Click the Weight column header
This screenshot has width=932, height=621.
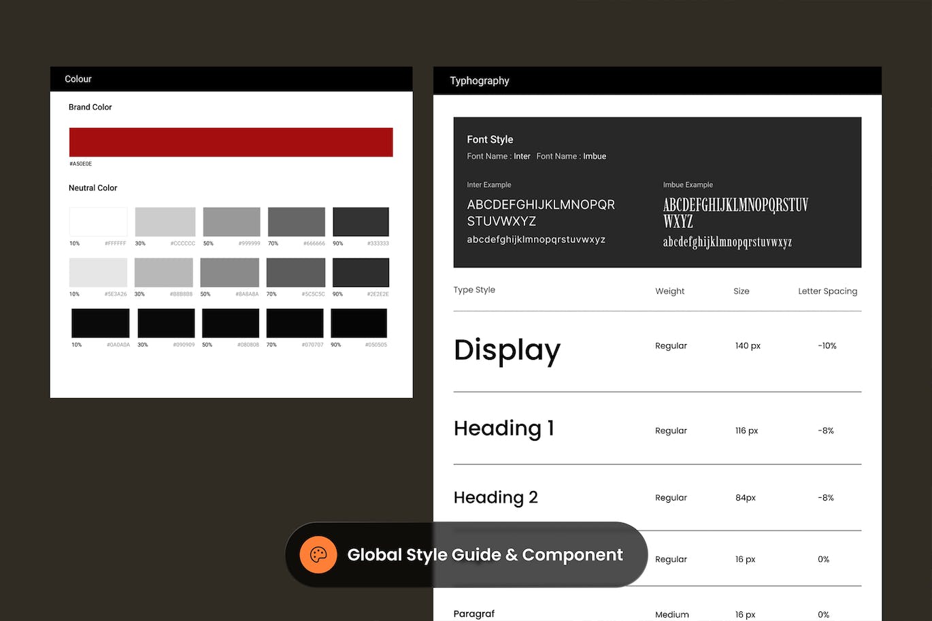669,291
